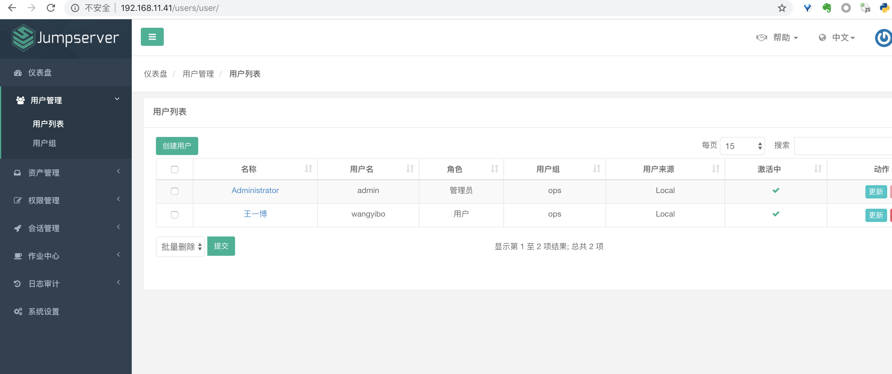892x374 pixels.
Task: Click the browser forward arrow
Action: click(31, 8)
